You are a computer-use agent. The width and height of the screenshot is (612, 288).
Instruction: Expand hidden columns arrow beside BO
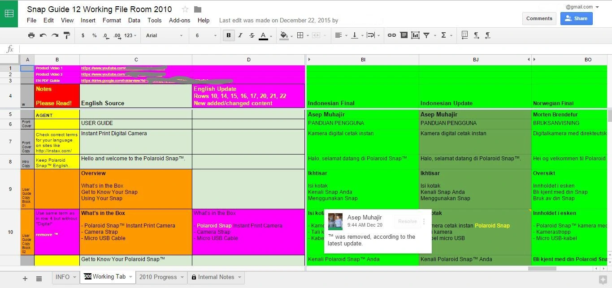pos(534,60)
